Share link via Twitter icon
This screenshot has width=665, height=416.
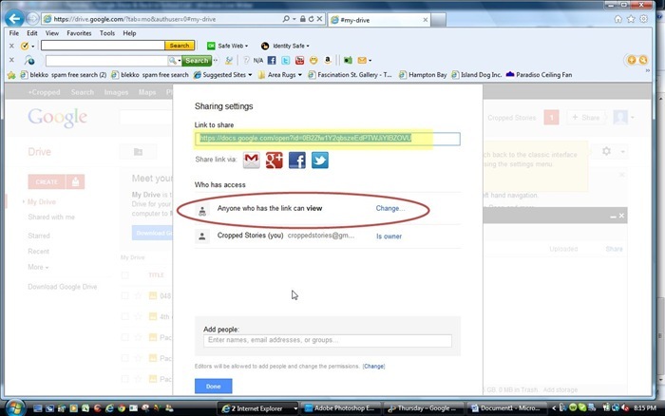(x=320, y=161)
